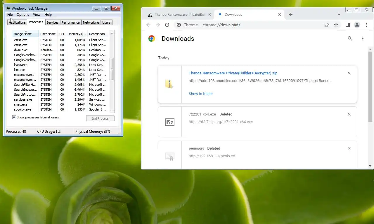The image size is (374, 224).
Task: Switch to Thanos-Ransomware-Private browser tab
Action: 180,15
